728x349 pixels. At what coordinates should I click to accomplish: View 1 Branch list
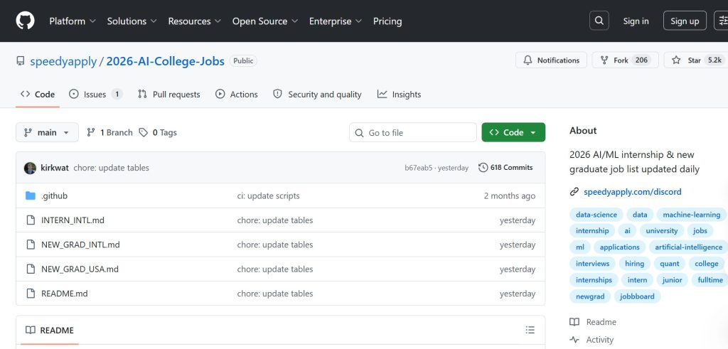pyautogui.click(x=109, y=132)
